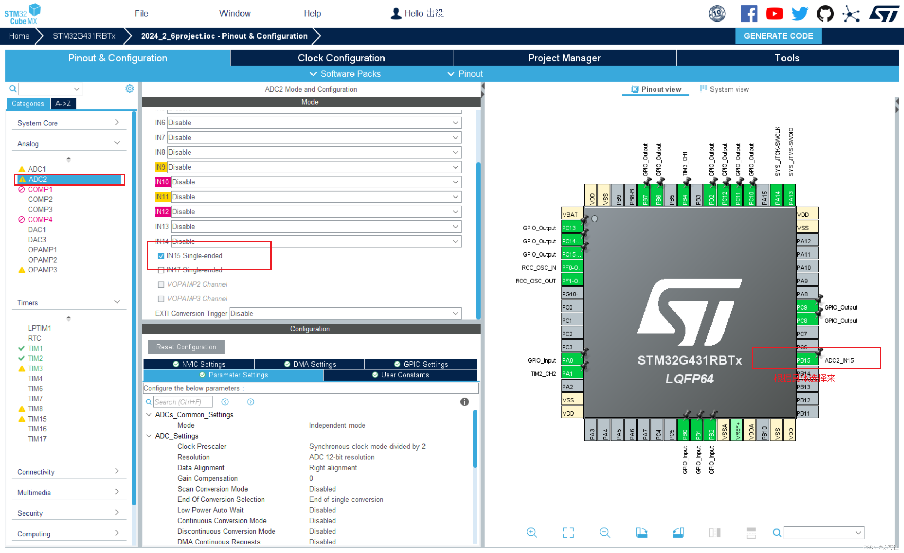Click the parameter info icon
Image resolution: width=904 pixels, height=553 pixels.
[464, 402]
